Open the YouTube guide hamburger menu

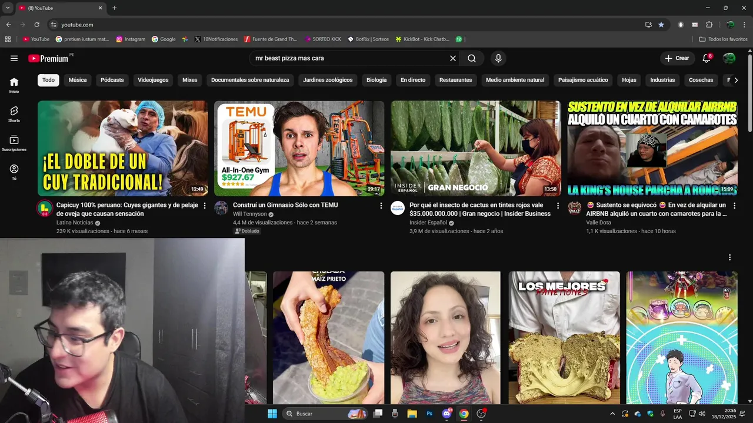pyautogui.click(x=14, y=58)
